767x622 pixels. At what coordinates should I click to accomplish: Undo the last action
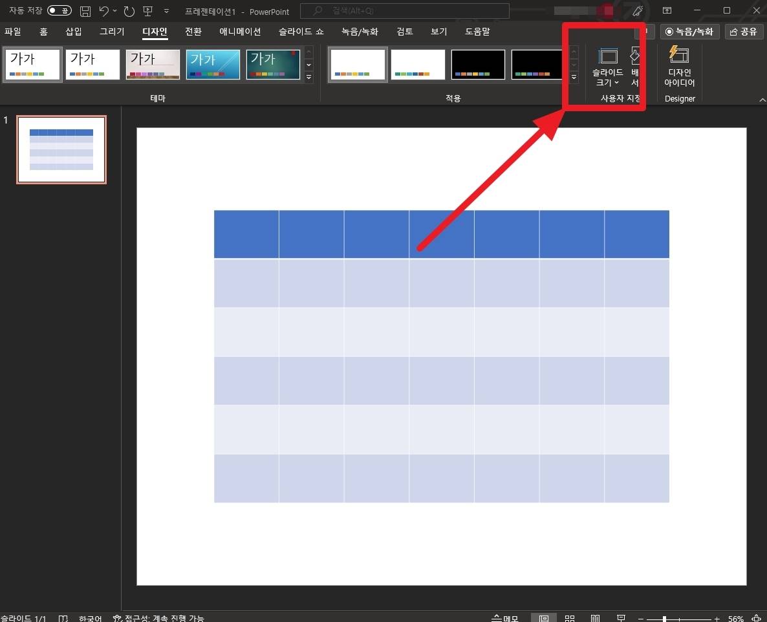pyautogui.click(x=103, y=11)
